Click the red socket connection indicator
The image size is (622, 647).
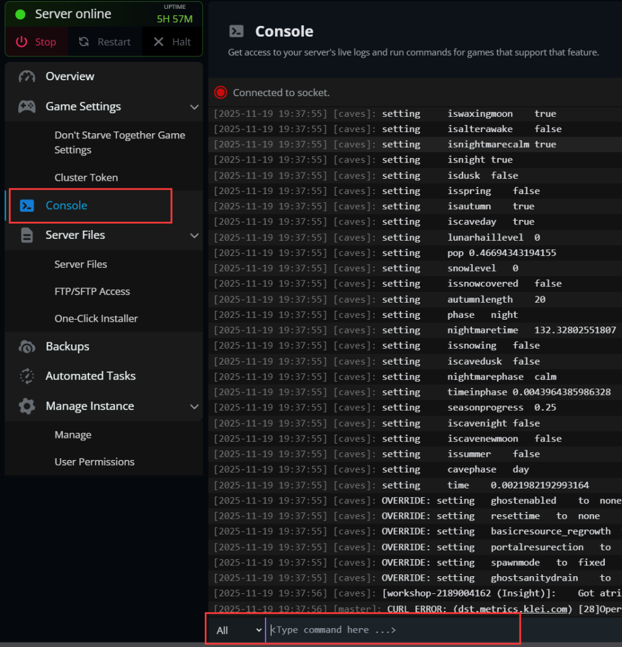220,93
